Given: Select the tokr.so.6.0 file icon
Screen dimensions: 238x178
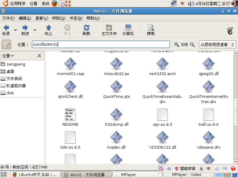Looking at the screenshot, I should click(70, 137).
